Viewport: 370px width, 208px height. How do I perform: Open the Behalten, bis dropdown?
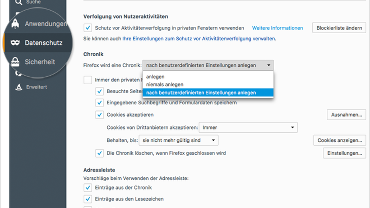click(178, 140)
